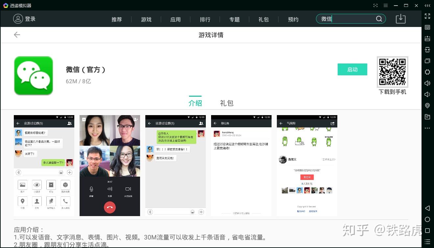Tap the Android back triangle button
434x248 pixels.
pyautogui.click(x=427, y=208)
